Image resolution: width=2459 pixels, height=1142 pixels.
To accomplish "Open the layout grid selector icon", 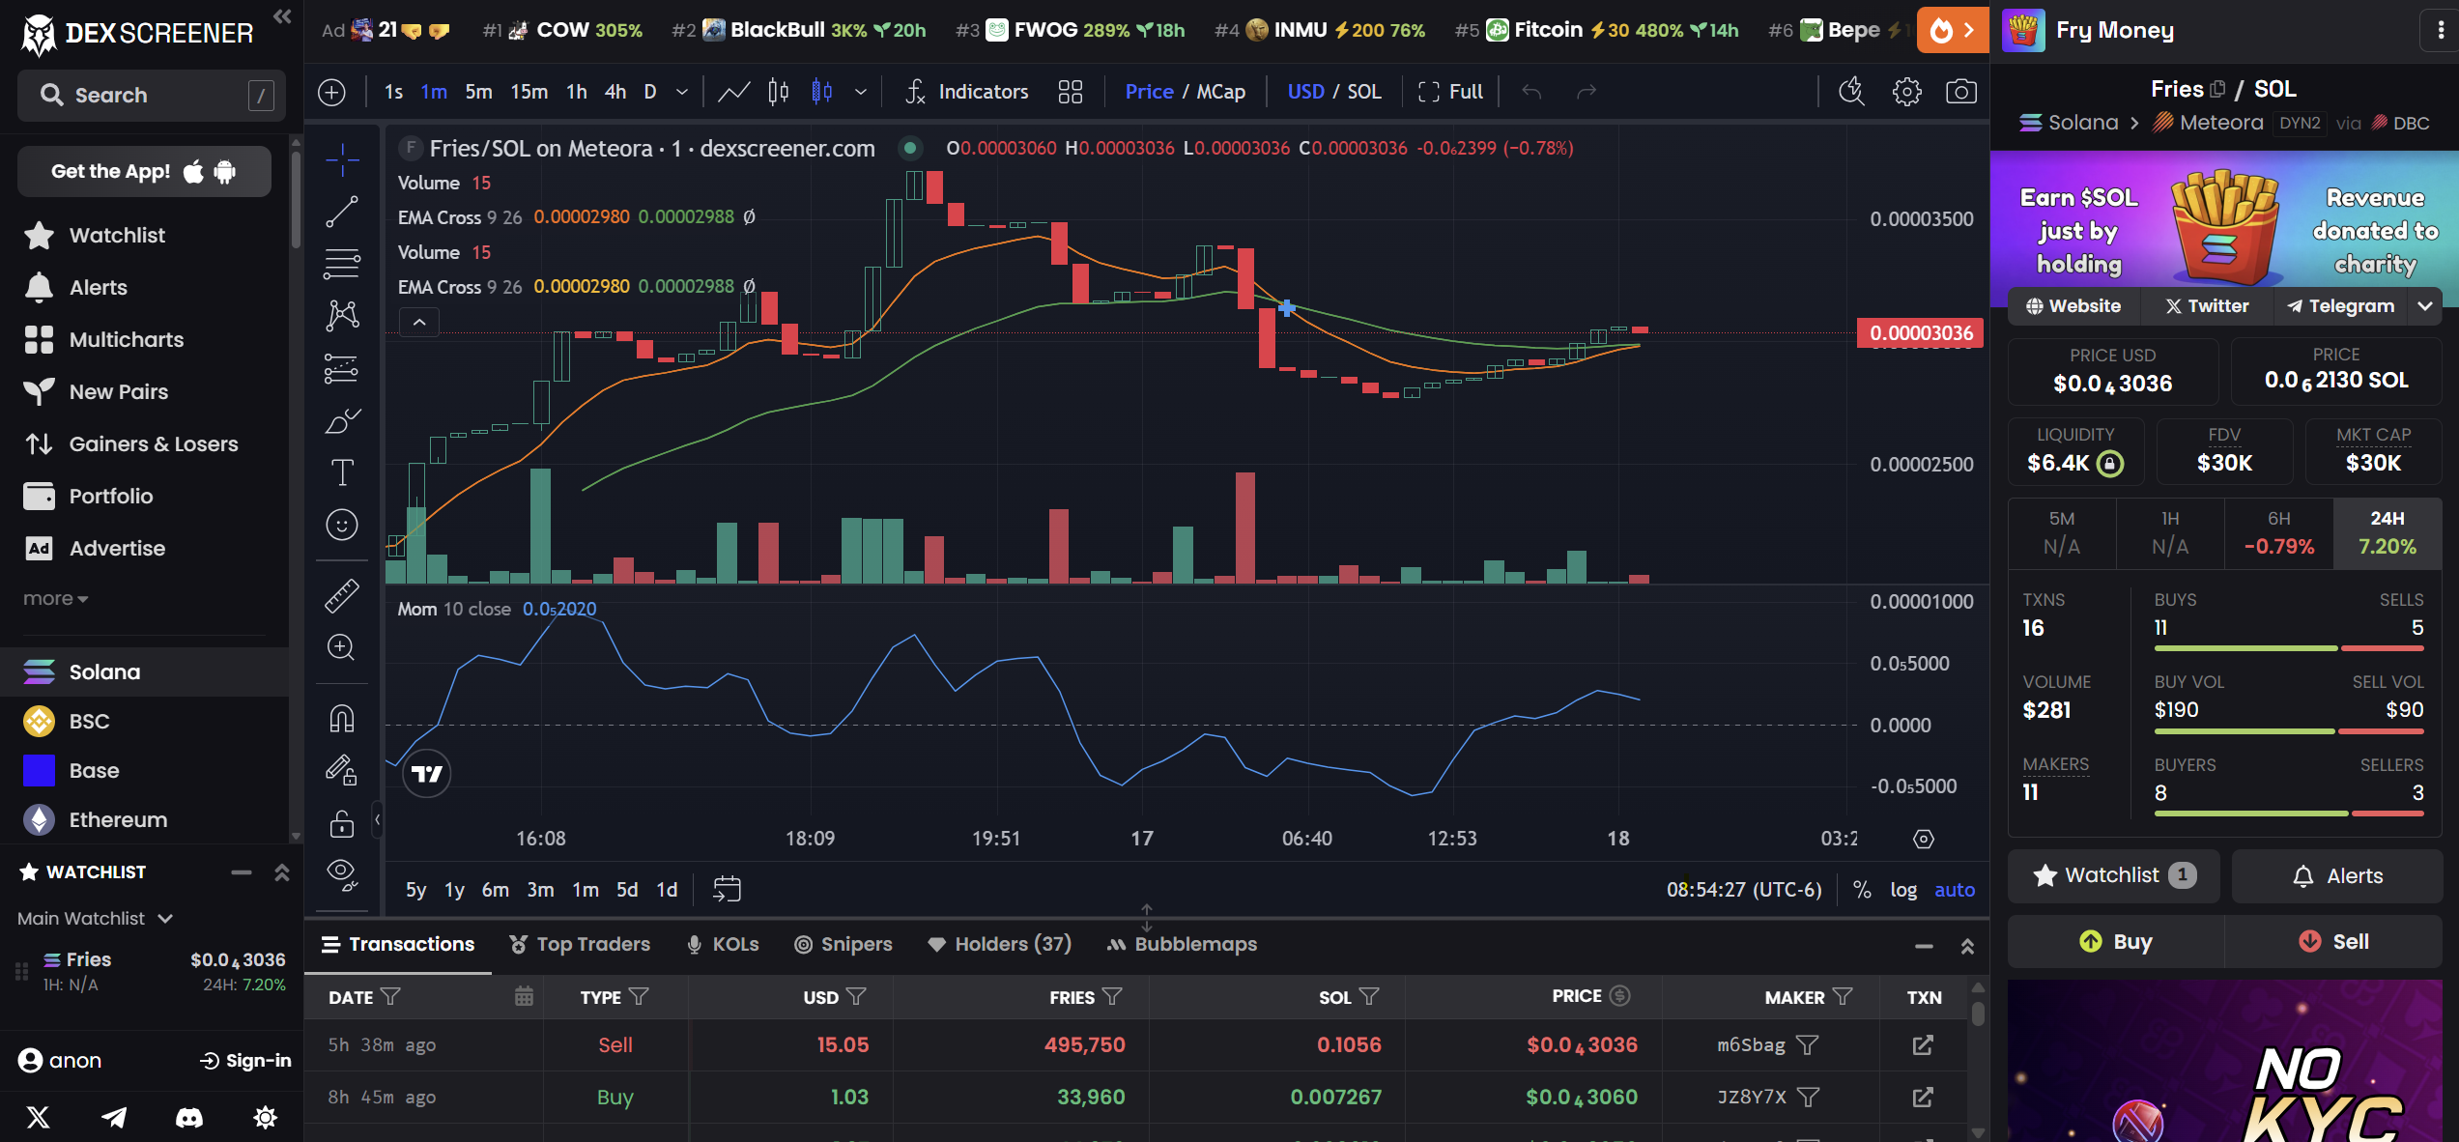I will point(1070,92).
